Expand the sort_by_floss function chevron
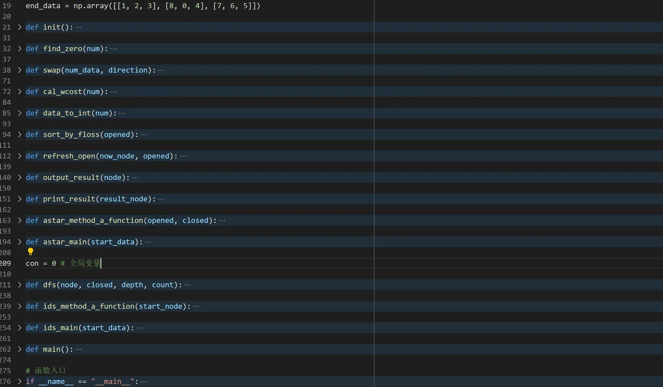663x387 pixels. [19, 134]
